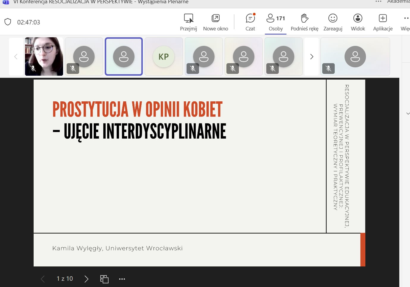Open the Czat panel
The width and height of the screenshot is (410, 287).
[250, 19]
